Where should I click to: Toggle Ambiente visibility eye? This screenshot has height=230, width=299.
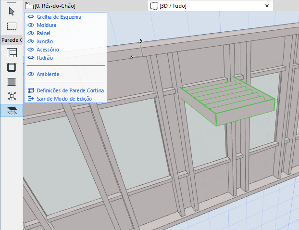31,74
